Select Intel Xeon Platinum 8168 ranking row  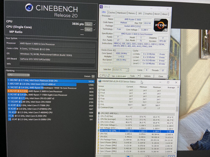(51, 81)
